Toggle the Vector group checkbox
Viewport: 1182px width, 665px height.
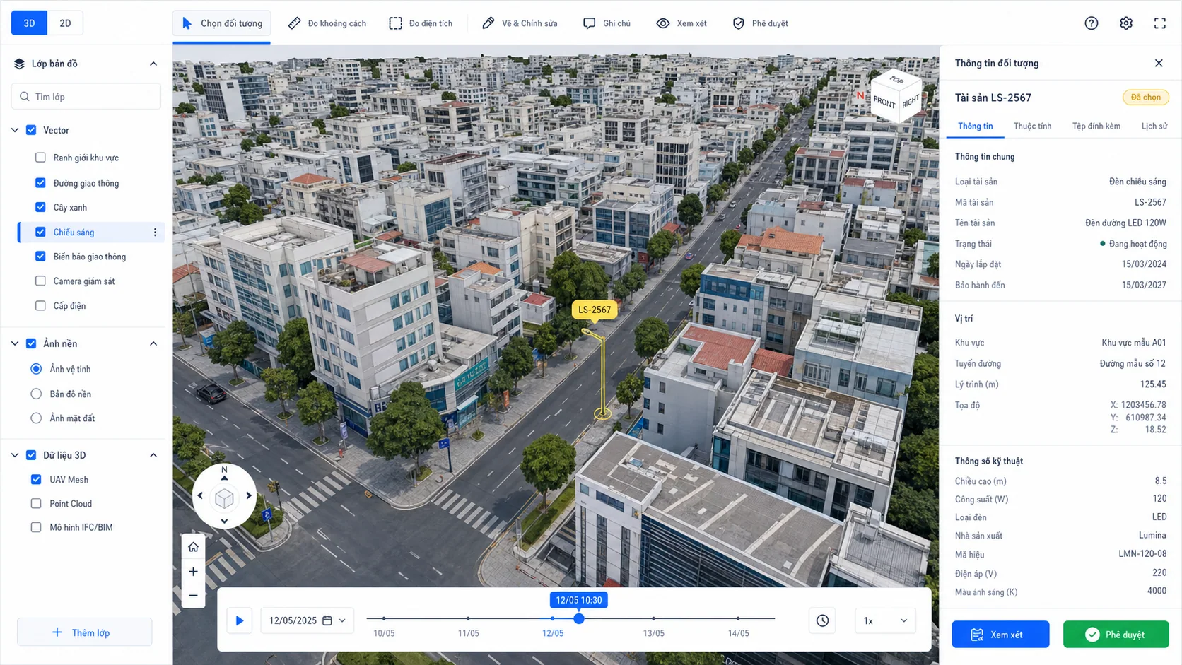(x=31, y=130)
